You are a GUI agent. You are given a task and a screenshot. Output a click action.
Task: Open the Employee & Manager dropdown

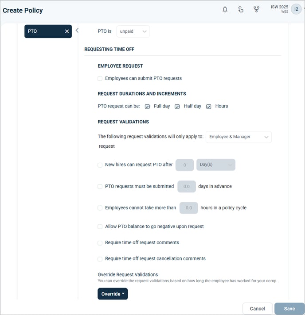click(239, 137)
